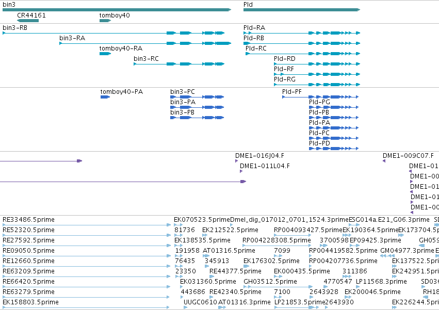
Task: Select the DME1-009C07.F feature
Action: pos(384,161)
